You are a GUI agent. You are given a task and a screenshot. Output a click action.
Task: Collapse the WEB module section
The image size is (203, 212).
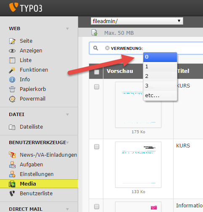67,29
